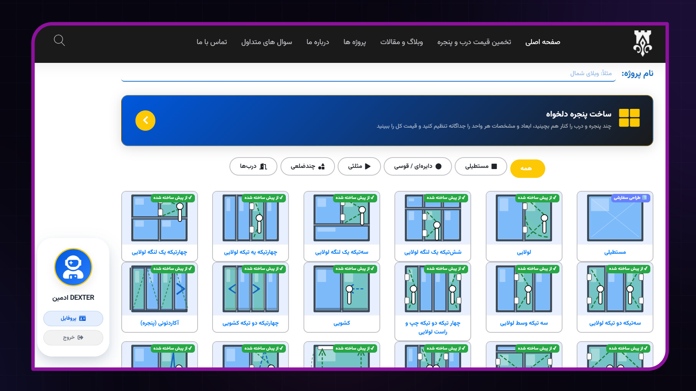Click the آکاردئونی (پنجره) card title link
This screenshot has height=391, width=696.
[160, 323]
